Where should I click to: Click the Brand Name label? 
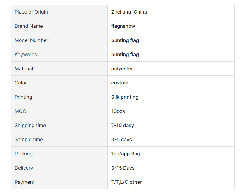click(x=29, y=26)
